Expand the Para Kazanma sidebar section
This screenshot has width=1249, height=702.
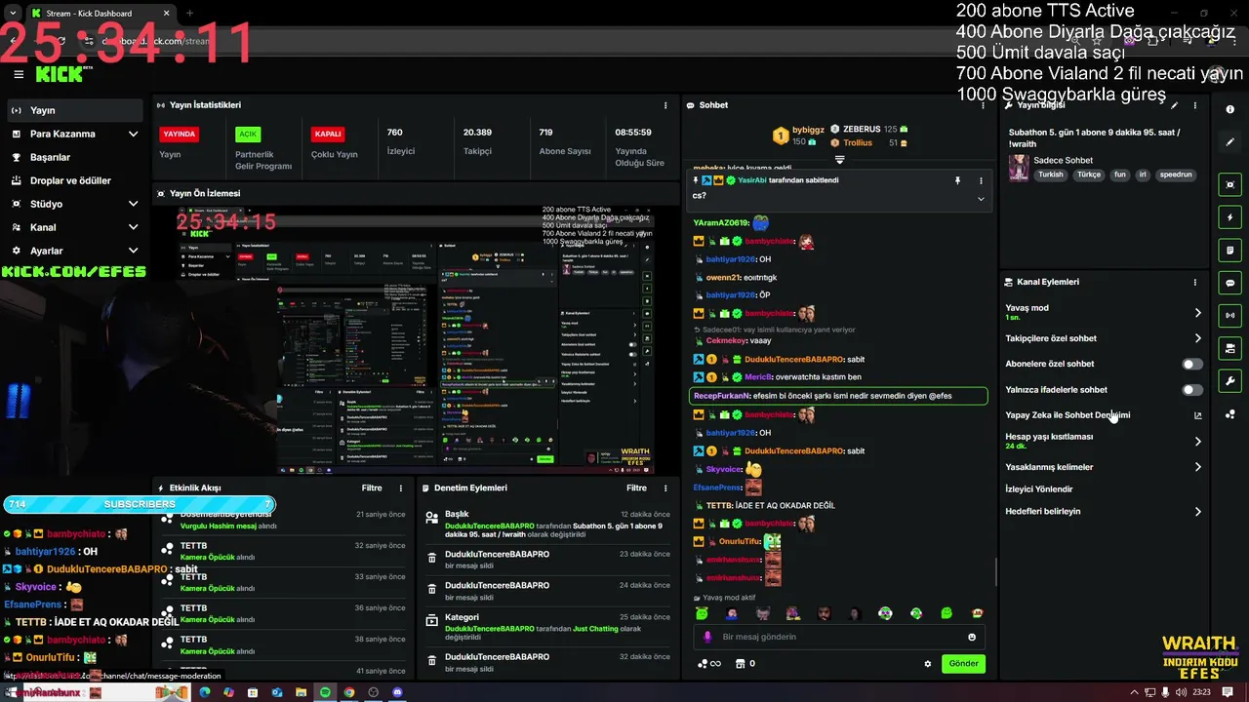[x=75, y=134]
